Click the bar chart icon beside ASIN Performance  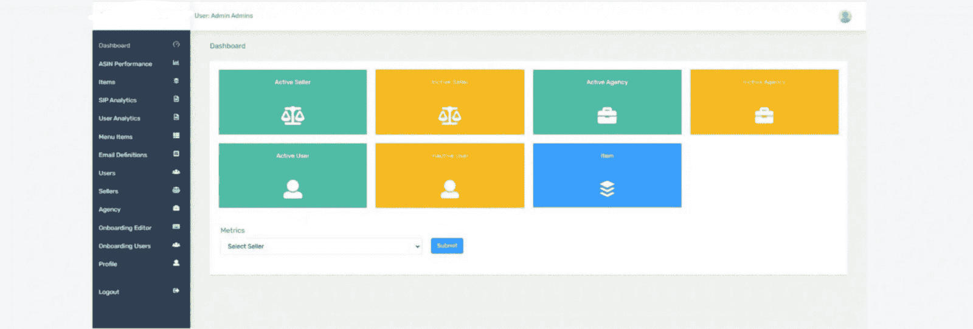pyautogui.click(x=176, y=63)
